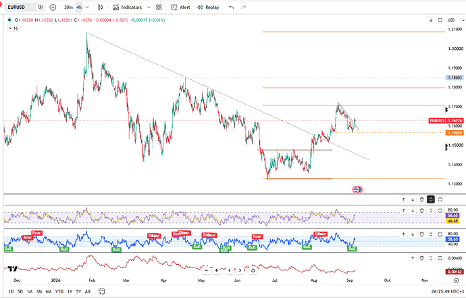Zoom in the chart with plus button
Screen dimensions: 466x298
[217, 270]
